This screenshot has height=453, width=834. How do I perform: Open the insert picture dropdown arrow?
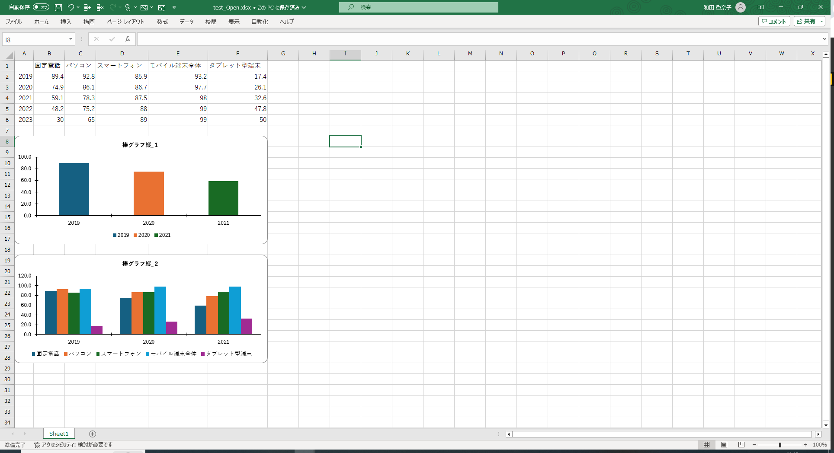(152, 7)
